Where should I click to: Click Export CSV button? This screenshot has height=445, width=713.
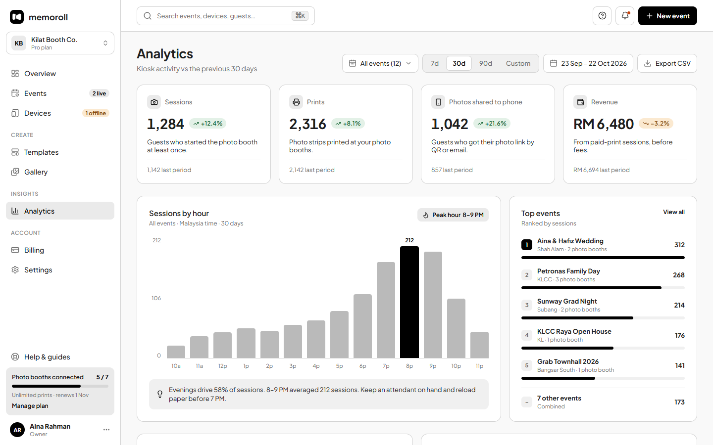pyautogui.click(x=667, y=63)
